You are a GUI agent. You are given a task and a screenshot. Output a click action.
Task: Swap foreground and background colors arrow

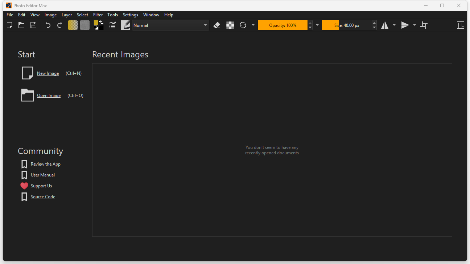101,23
